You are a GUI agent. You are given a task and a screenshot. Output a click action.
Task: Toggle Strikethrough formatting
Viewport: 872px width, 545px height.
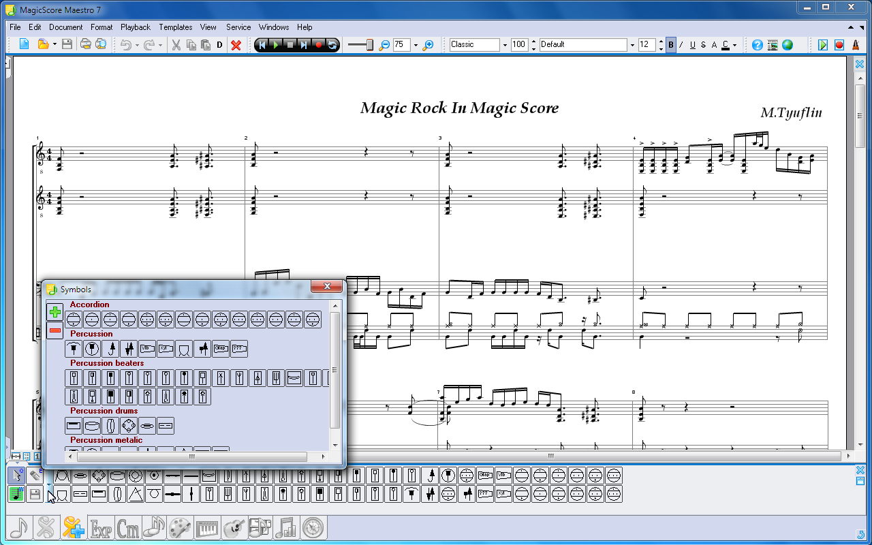click(703, 45)
